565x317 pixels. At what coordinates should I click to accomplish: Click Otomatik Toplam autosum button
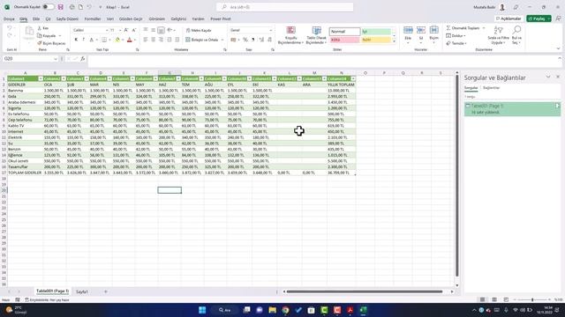coord(463,28)
